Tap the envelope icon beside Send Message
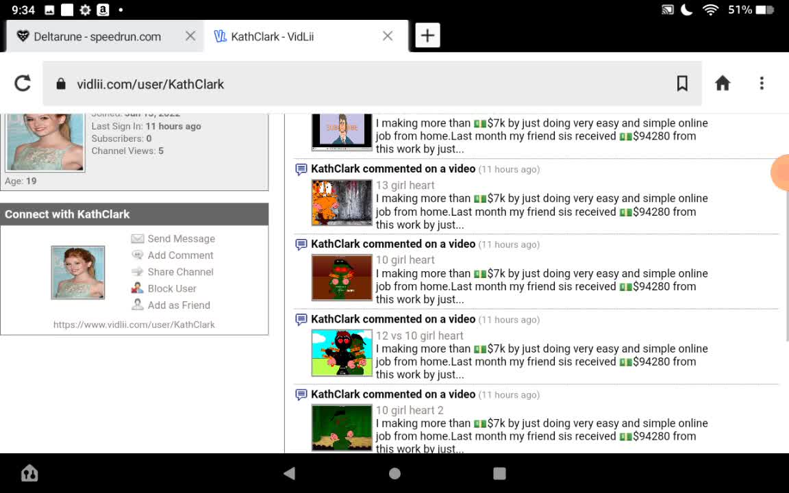 pyautogui.click(x=138, y=238)
